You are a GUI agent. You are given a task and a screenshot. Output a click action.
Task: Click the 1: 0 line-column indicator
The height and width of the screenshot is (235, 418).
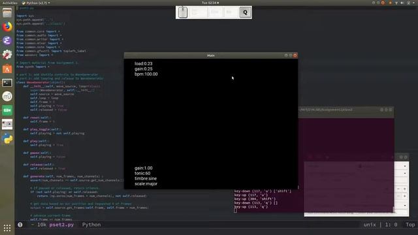click(391, 225)
